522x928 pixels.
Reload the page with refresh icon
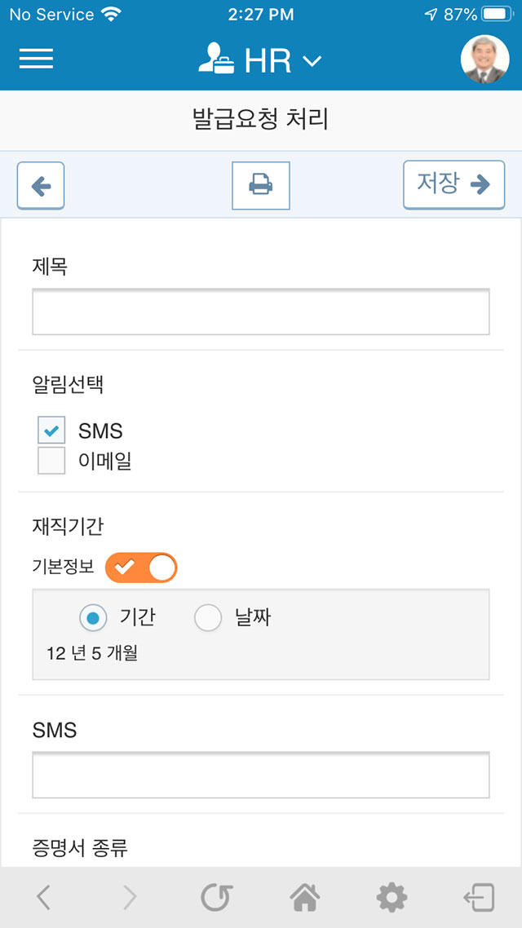(217, 898)
